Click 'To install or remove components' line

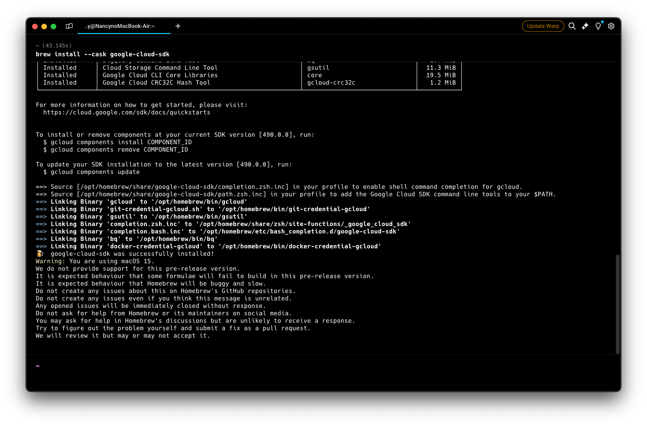coord(175,135)
